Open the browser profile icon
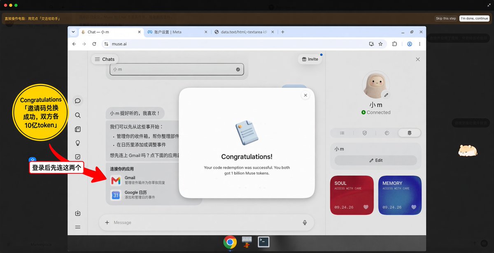Screen dimensions: 494x253 [x=410, y=44]
